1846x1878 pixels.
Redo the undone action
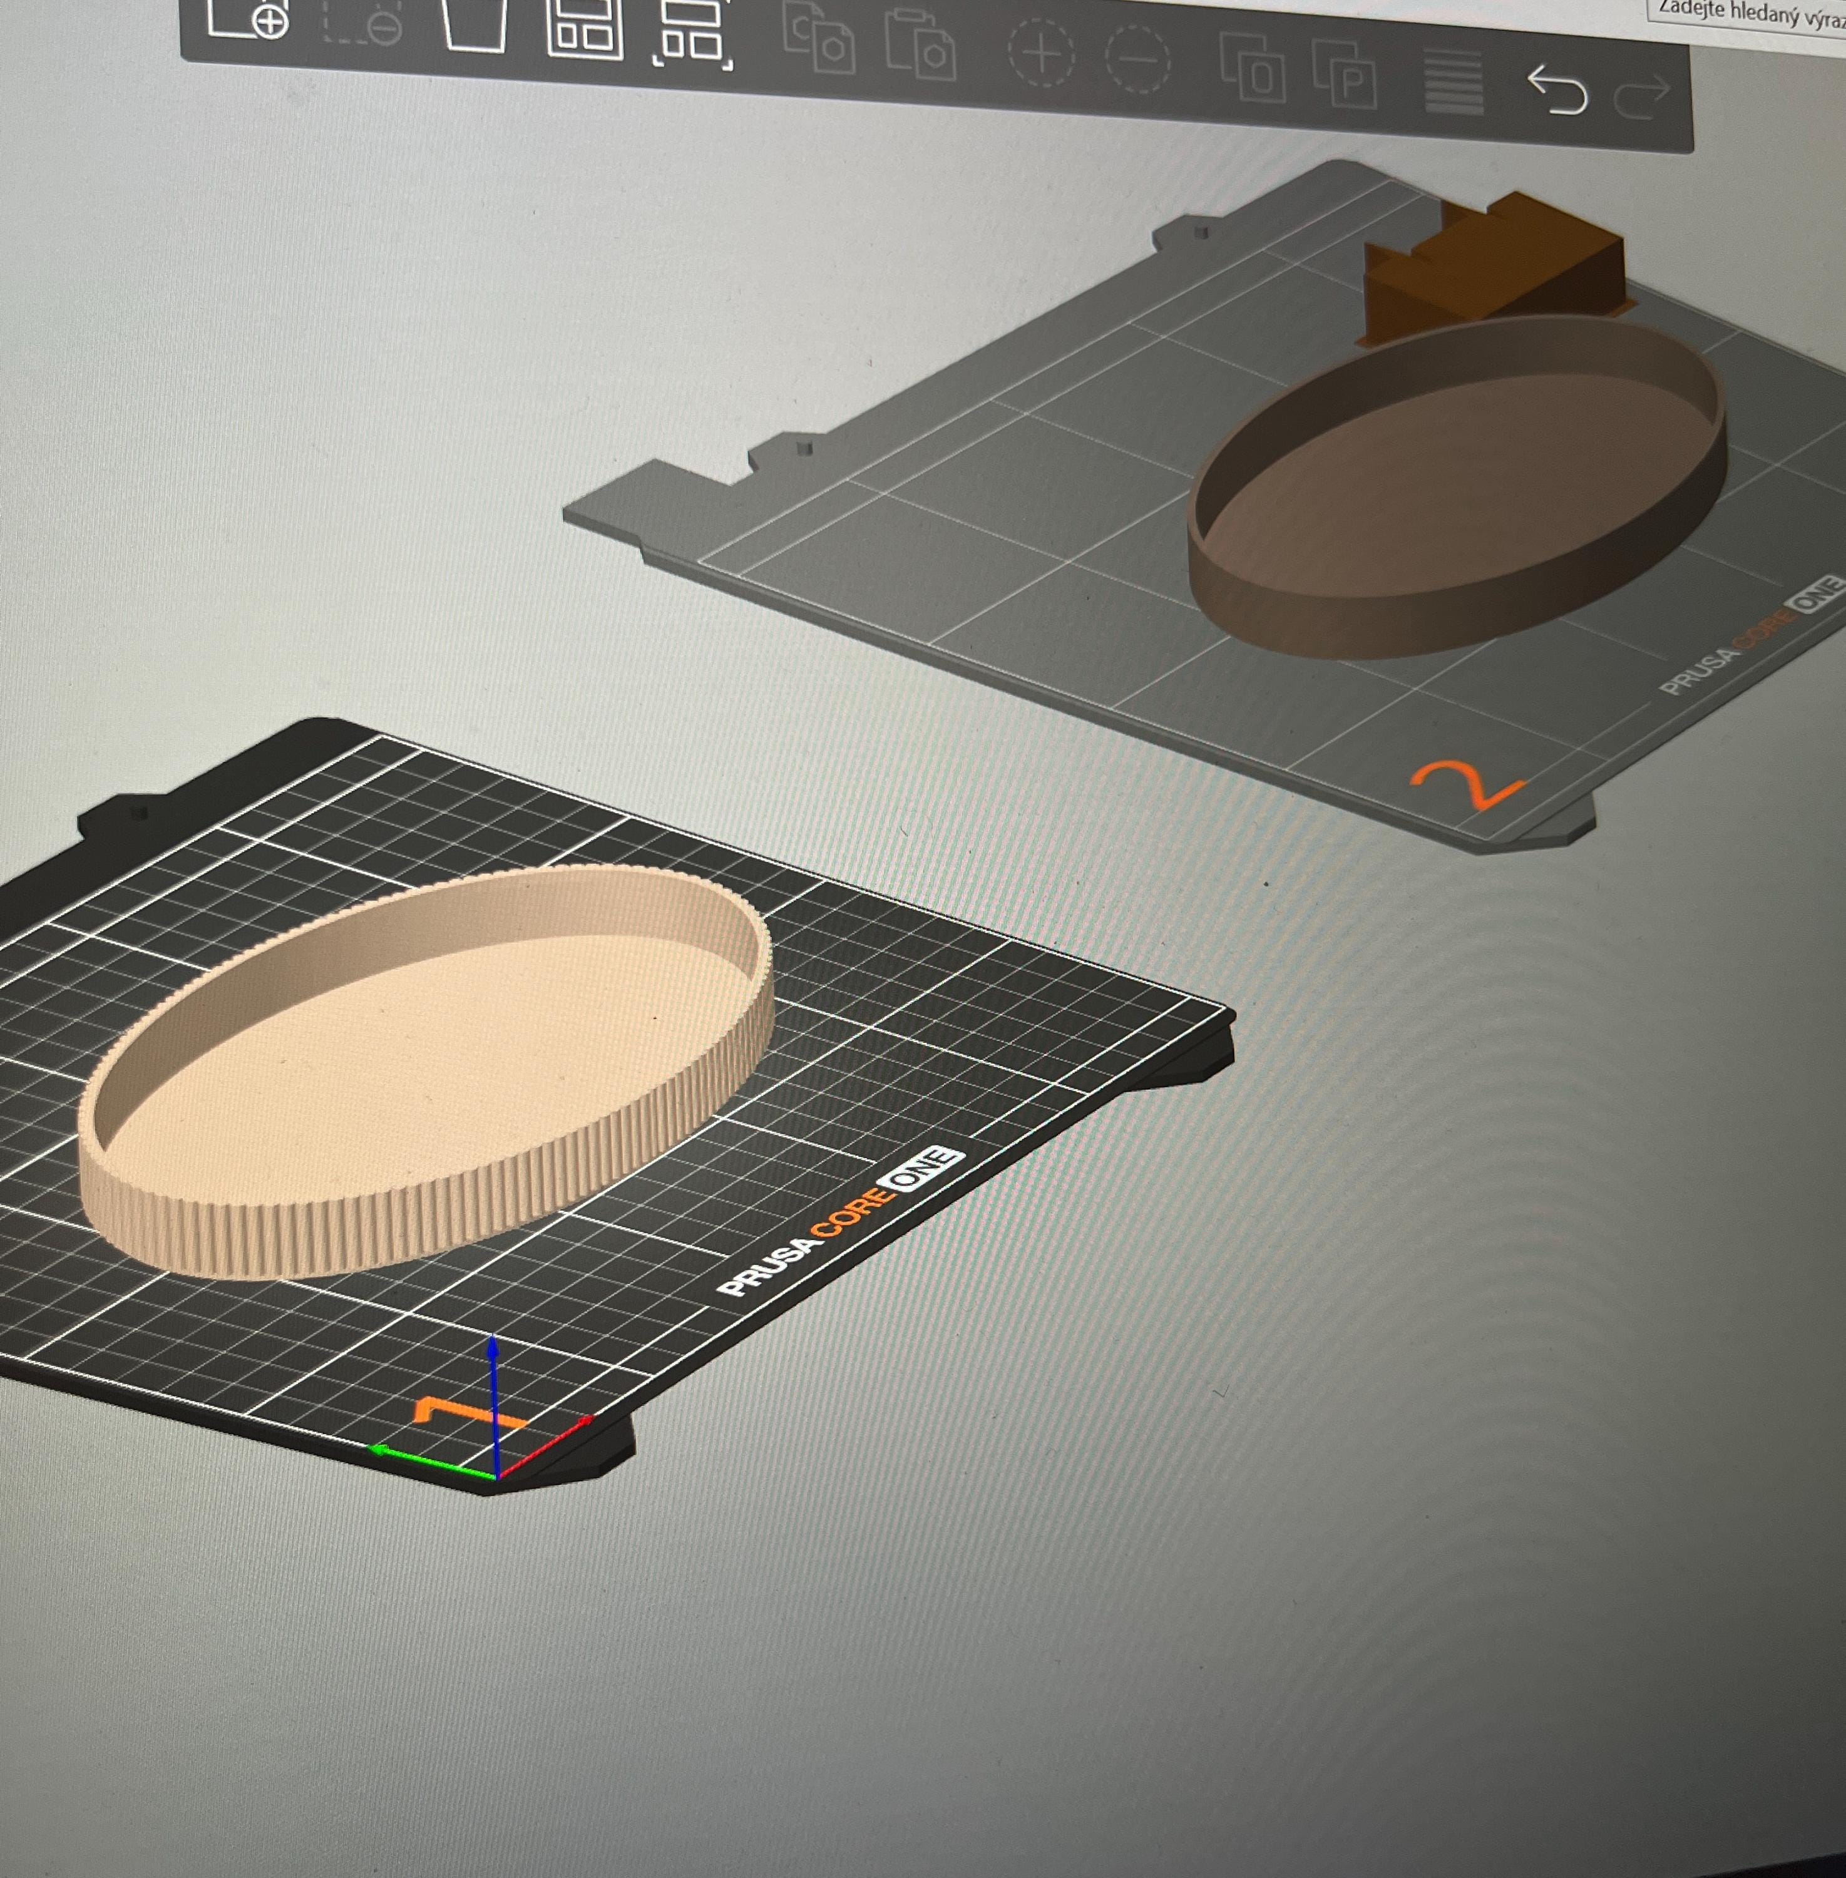[x=1643, y=97]
